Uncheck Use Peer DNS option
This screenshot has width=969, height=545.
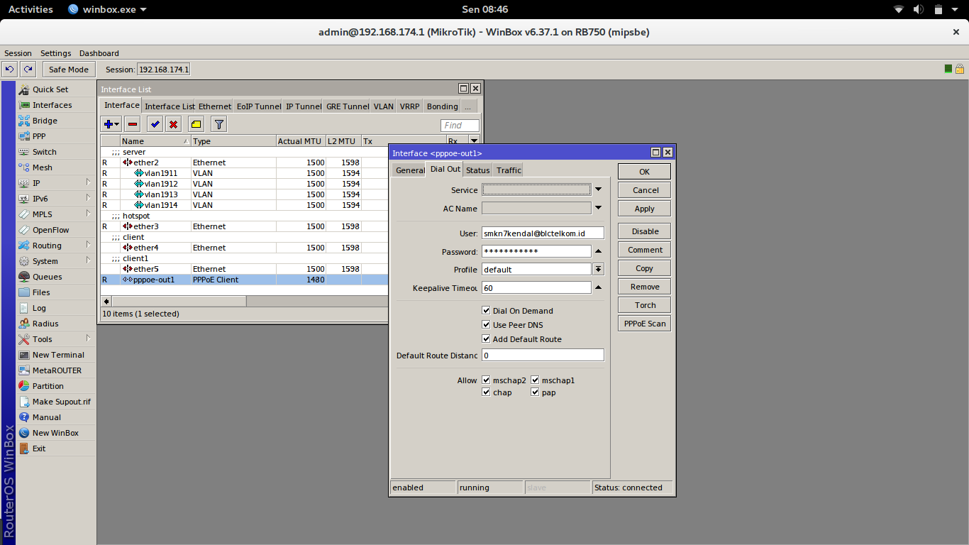(x=486, y=325)
